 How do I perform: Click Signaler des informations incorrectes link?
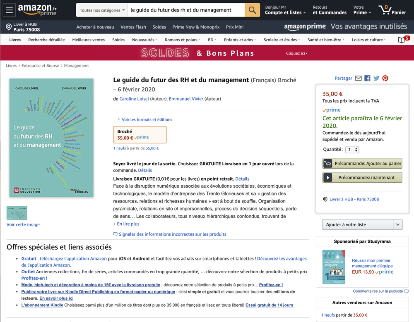point(172,234)
